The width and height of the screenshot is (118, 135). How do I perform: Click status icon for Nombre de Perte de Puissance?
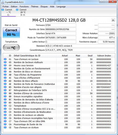[x=5, y=84]
